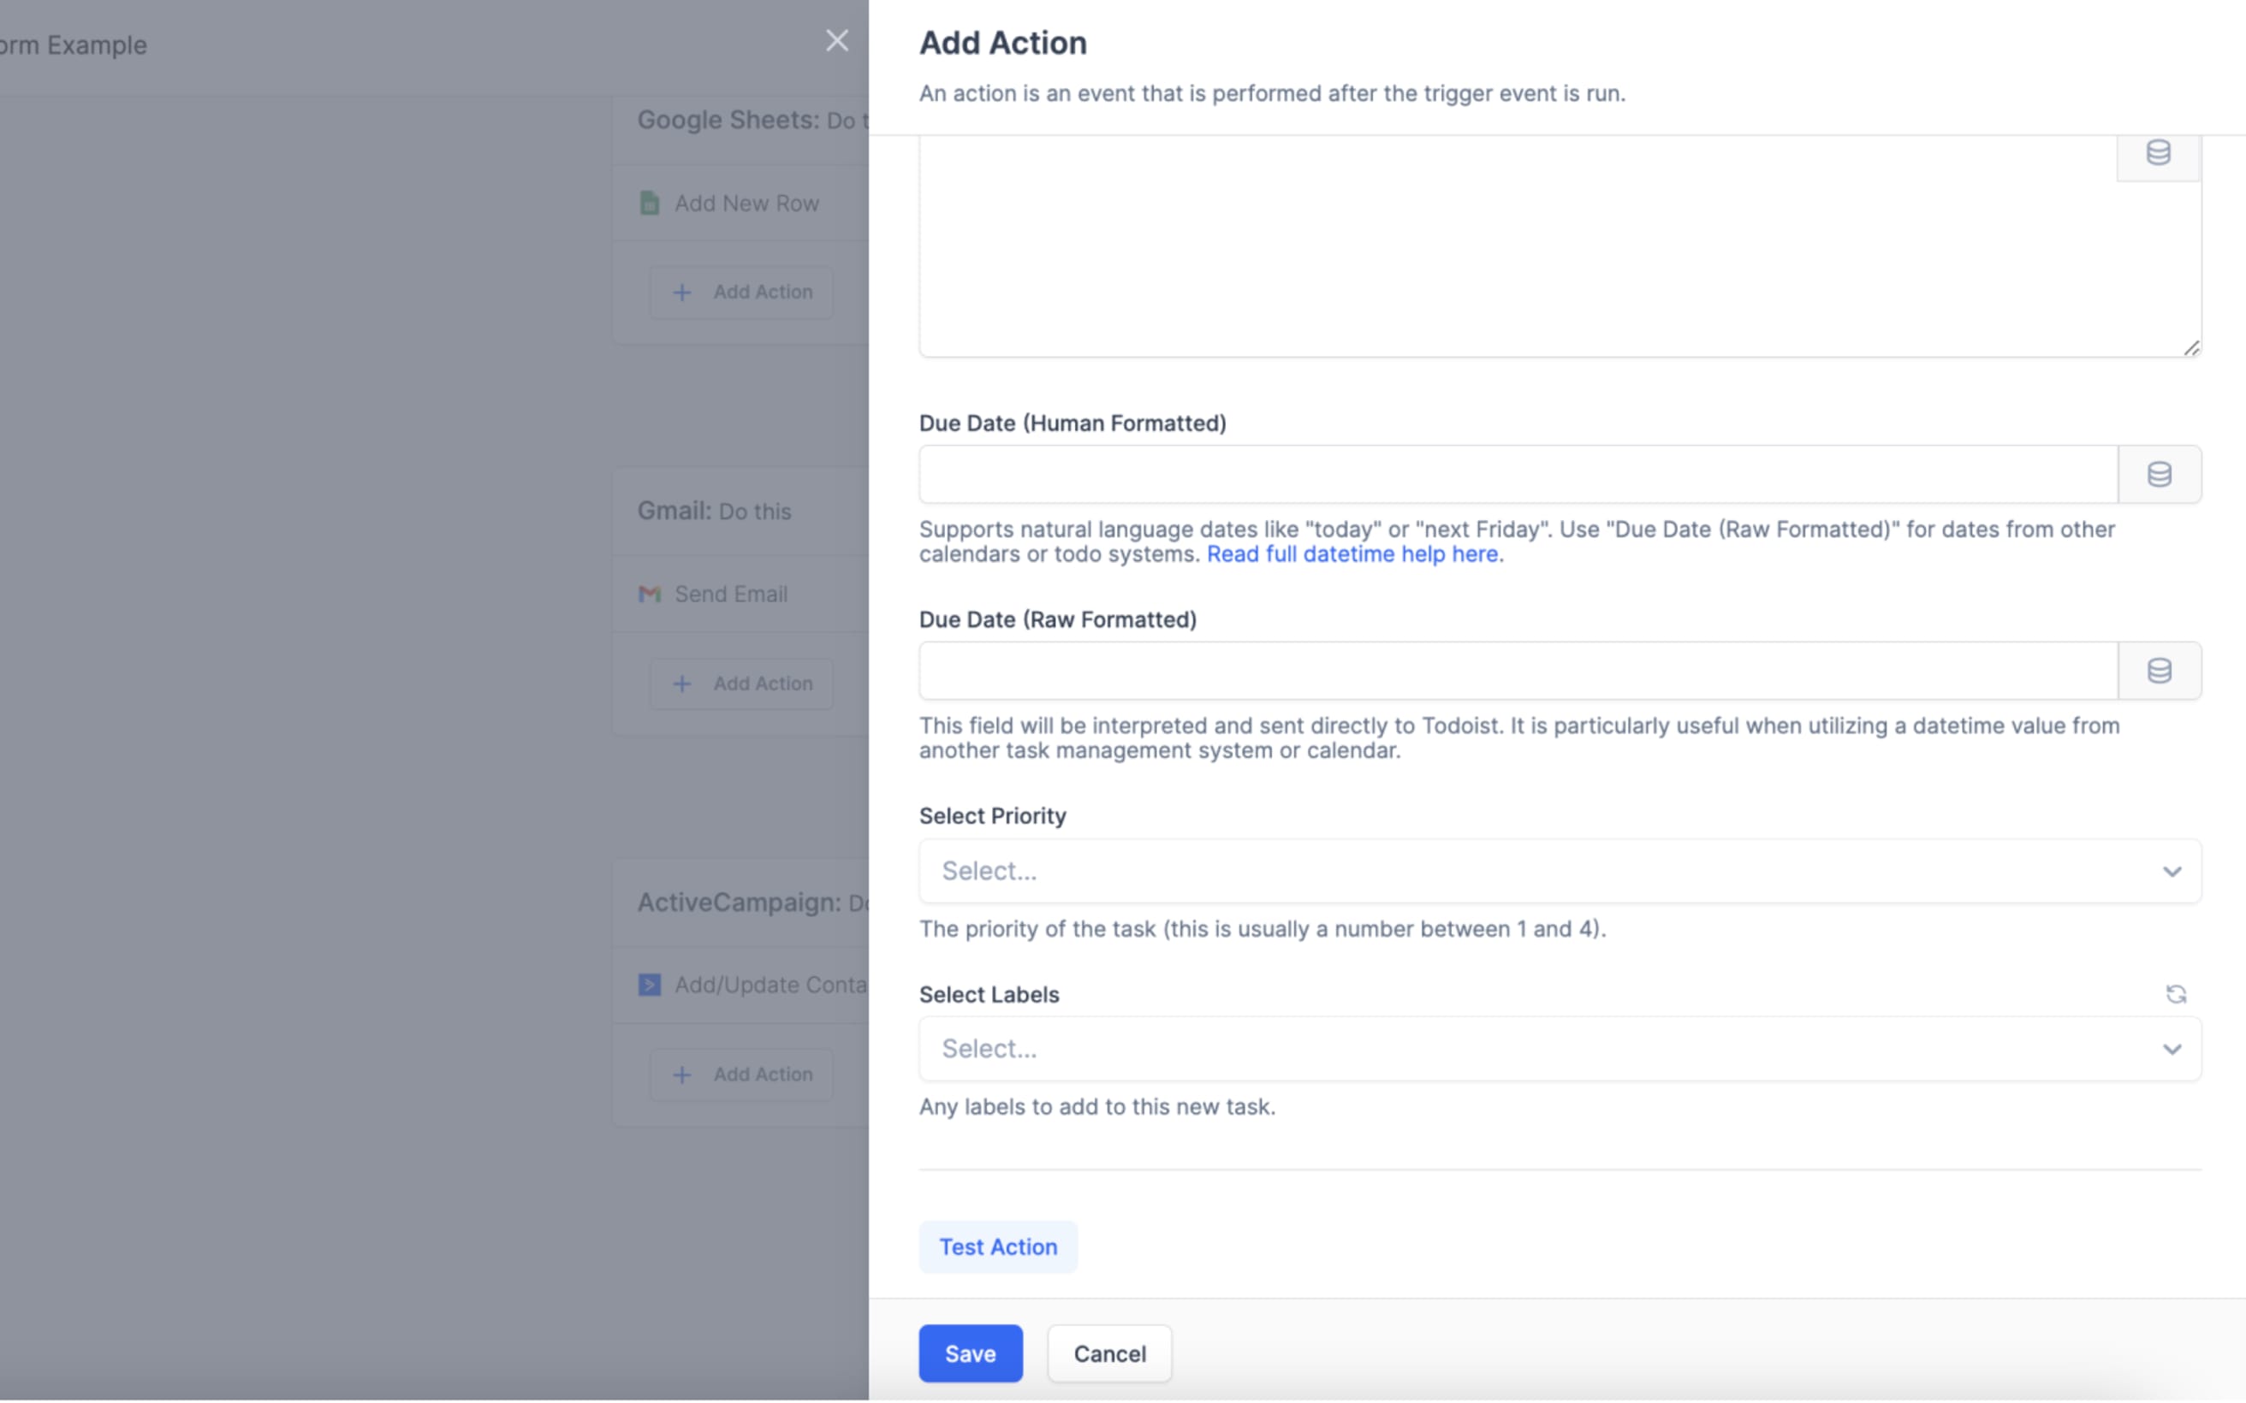The width and height of the screenshot is (2246, 1403).
Task: Click the Gmail icon next to Send Email
Action: pos(650,593)
